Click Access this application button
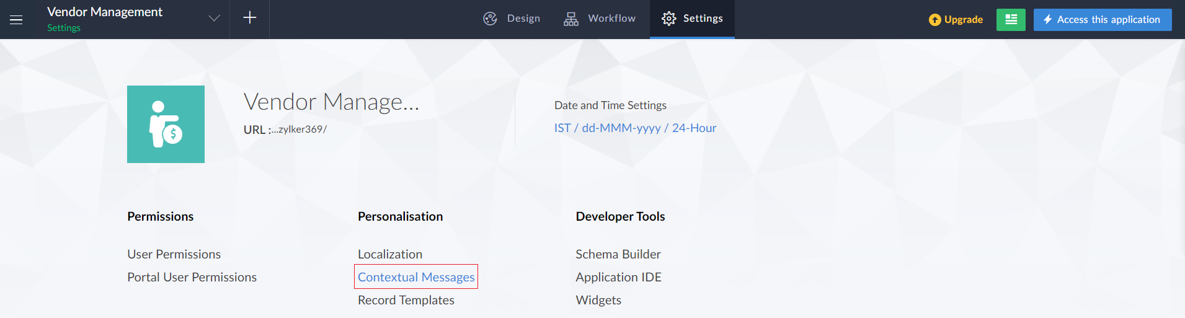Viewport: 1185px width, 318px height. click(1103, 20)
